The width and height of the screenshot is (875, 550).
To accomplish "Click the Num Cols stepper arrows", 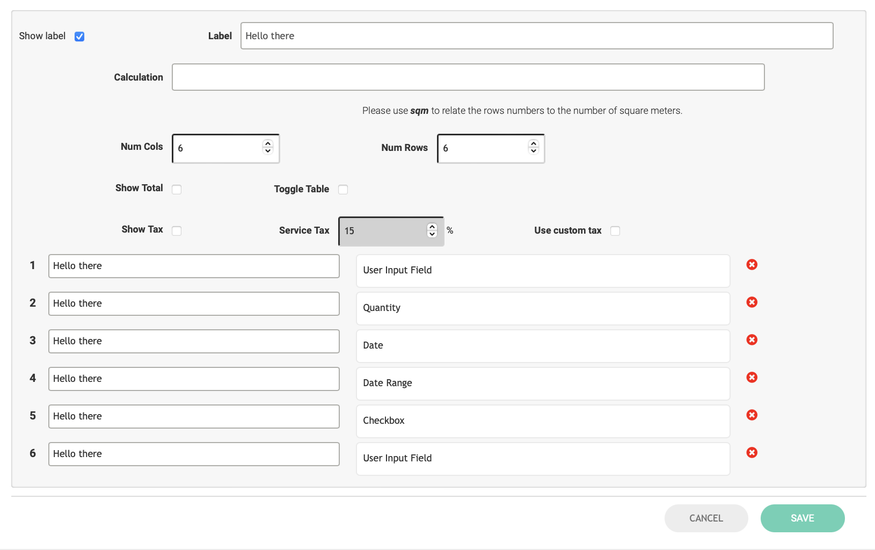I will pos(268,147).
